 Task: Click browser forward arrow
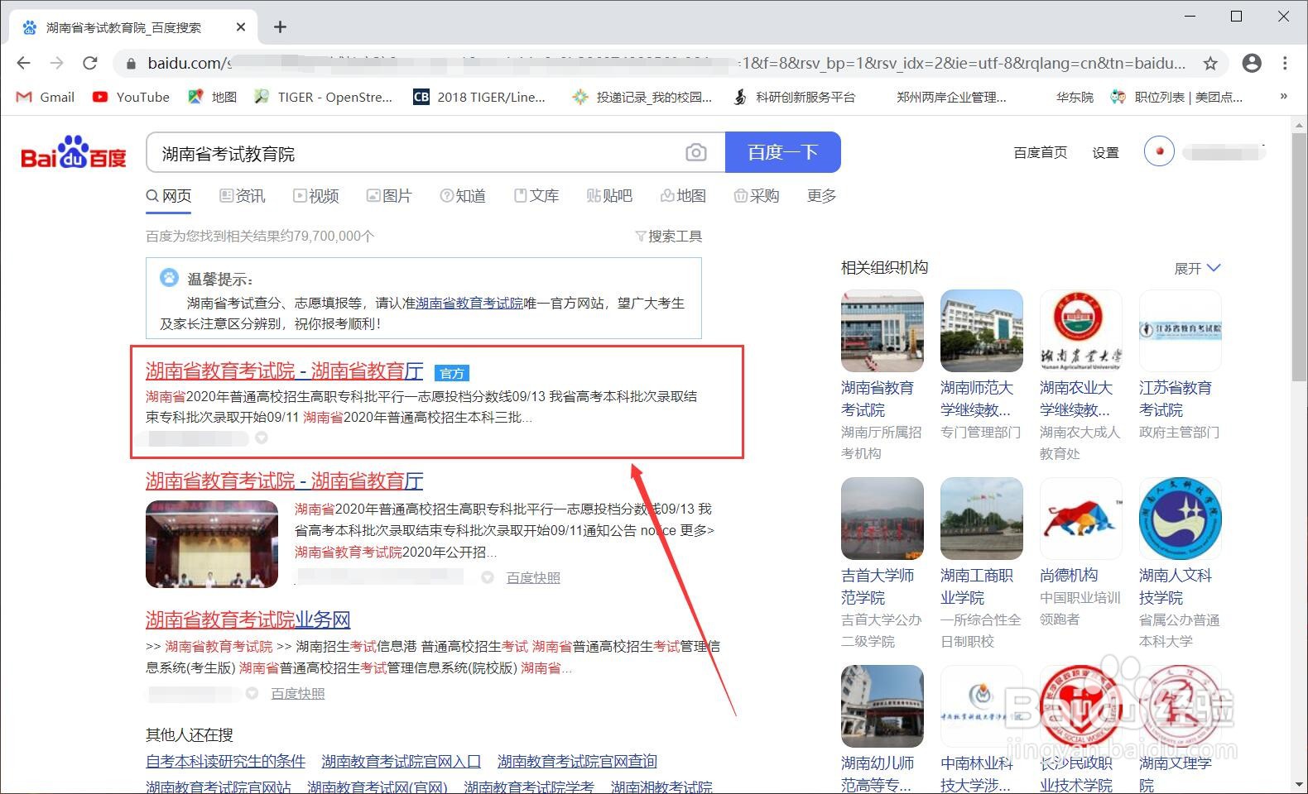point(56,63)
